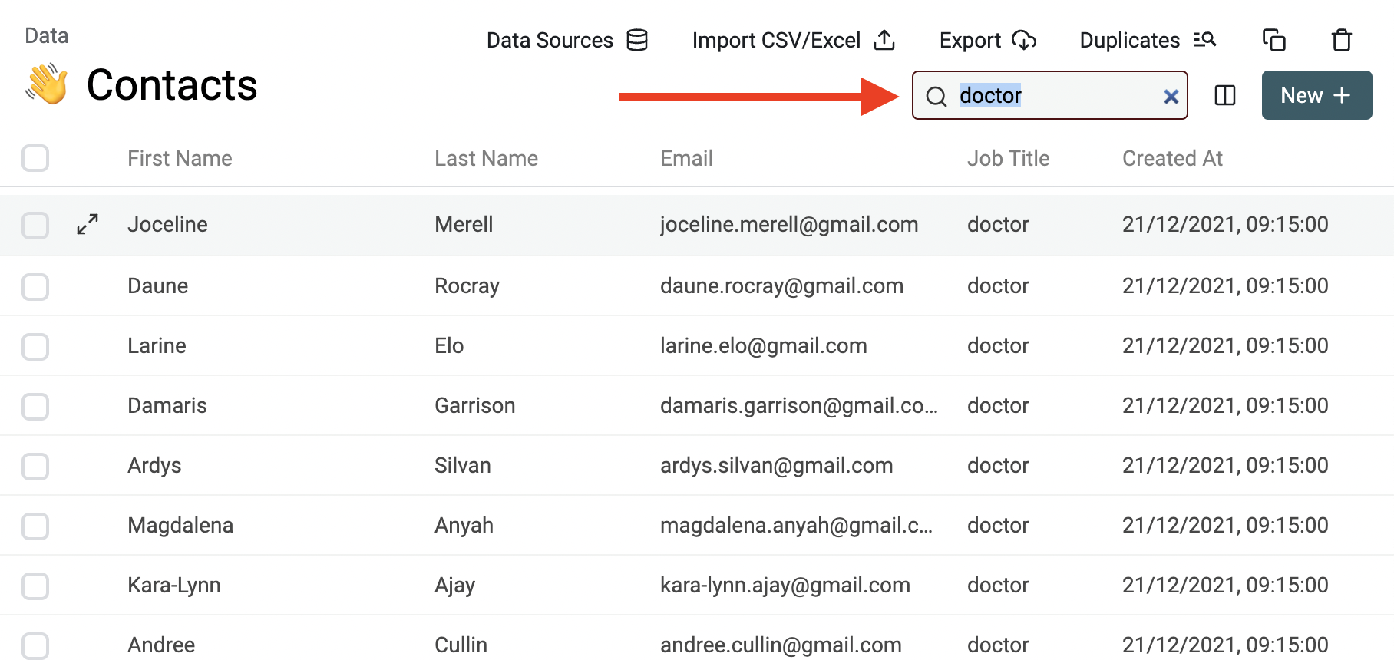Click the last name Silvan

pyautogui.click(x=462, y=465)
